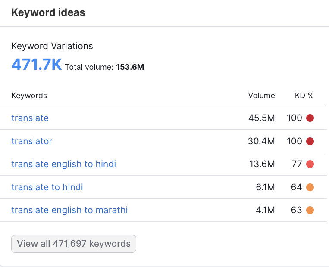Click orange KD dot for translate to hindi

click(x=310, y=187)
